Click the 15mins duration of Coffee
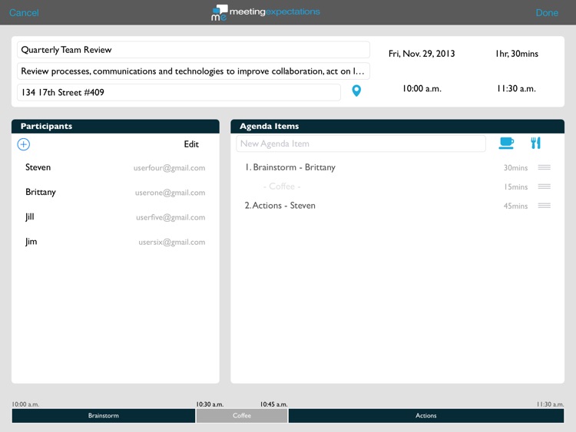This screenshot has width=576, height=432. (x=516, y=186)
